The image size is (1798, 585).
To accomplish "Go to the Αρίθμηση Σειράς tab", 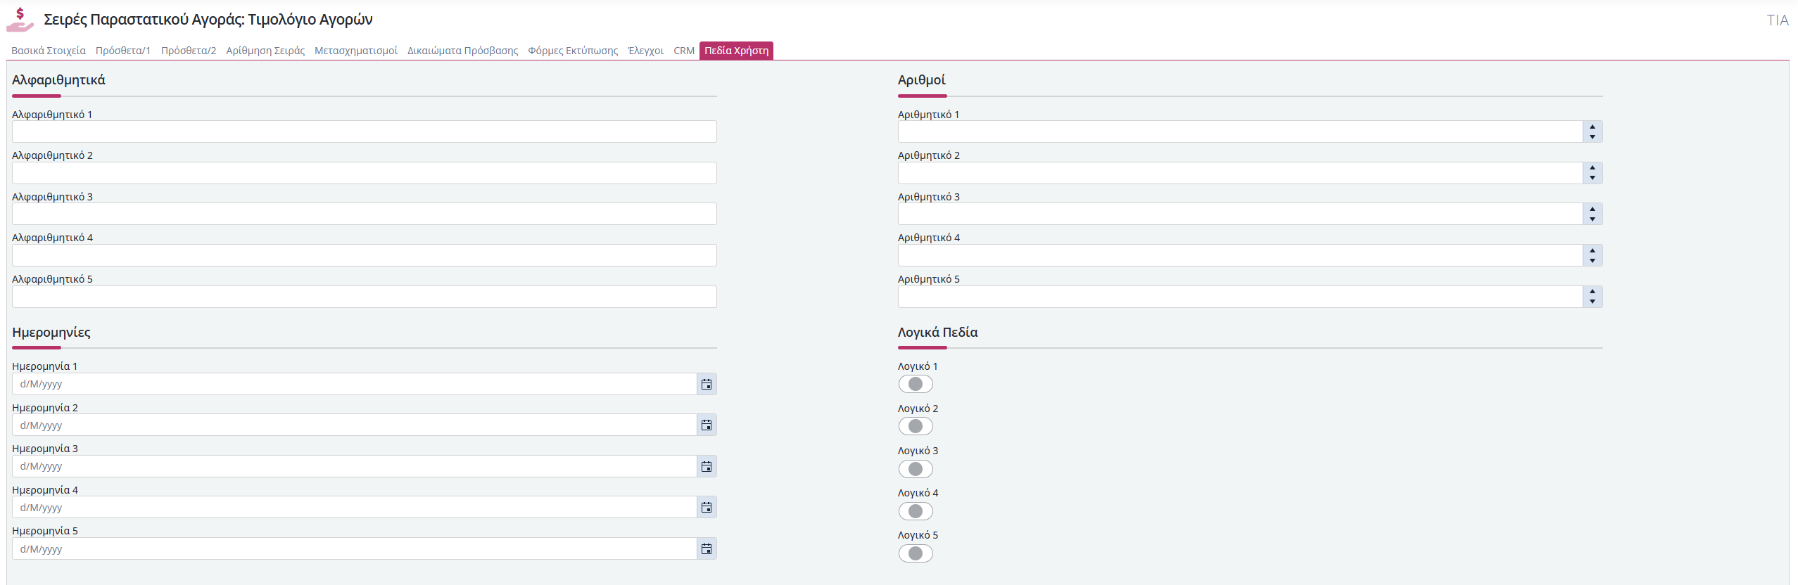I will [x=265, y=51].
